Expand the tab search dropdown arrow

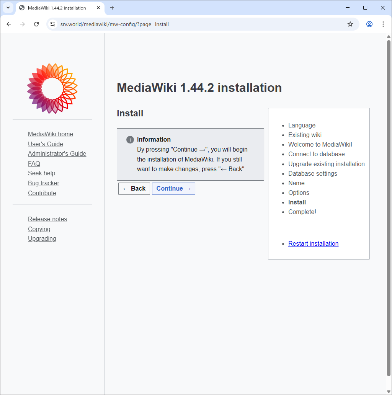pyautogui.click(x=8, y=8)
